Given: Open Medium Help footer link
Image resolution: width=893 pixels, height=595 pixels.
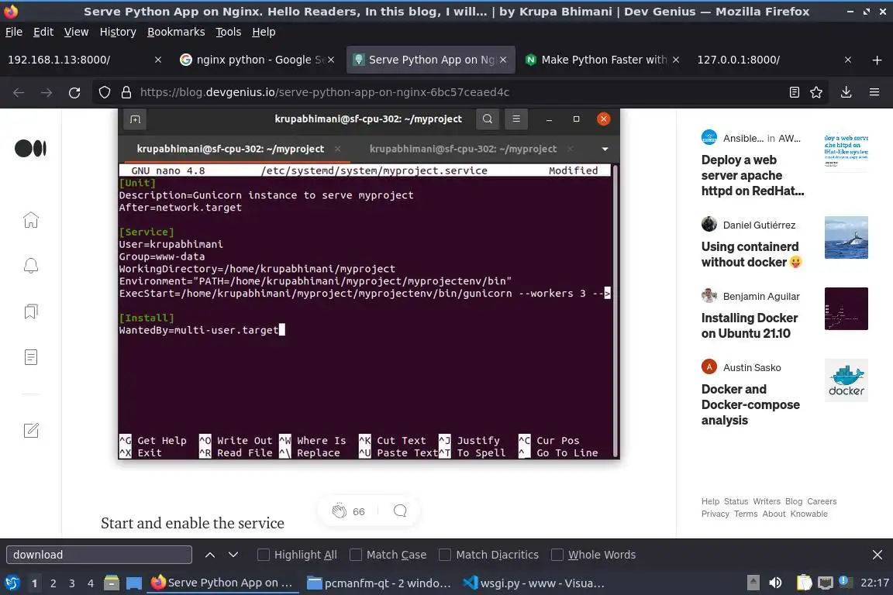Looking at the screenshot, I should click(710, 501).
